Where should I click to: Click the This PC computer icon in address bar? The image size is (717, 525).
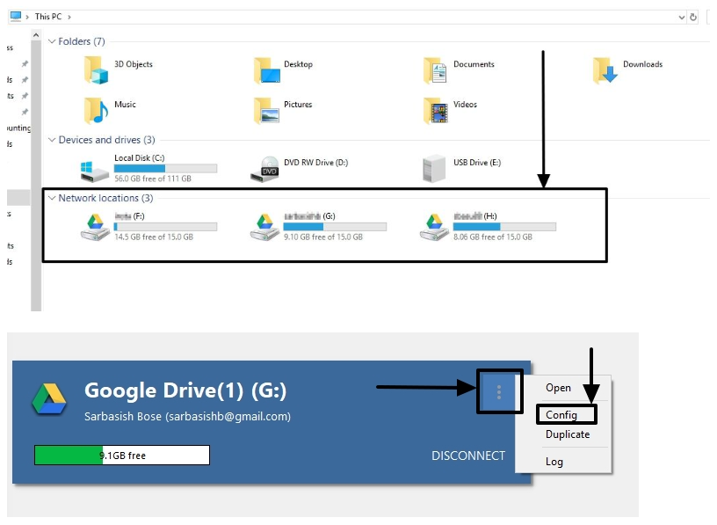pyautogui.click(x=16, y=17)
